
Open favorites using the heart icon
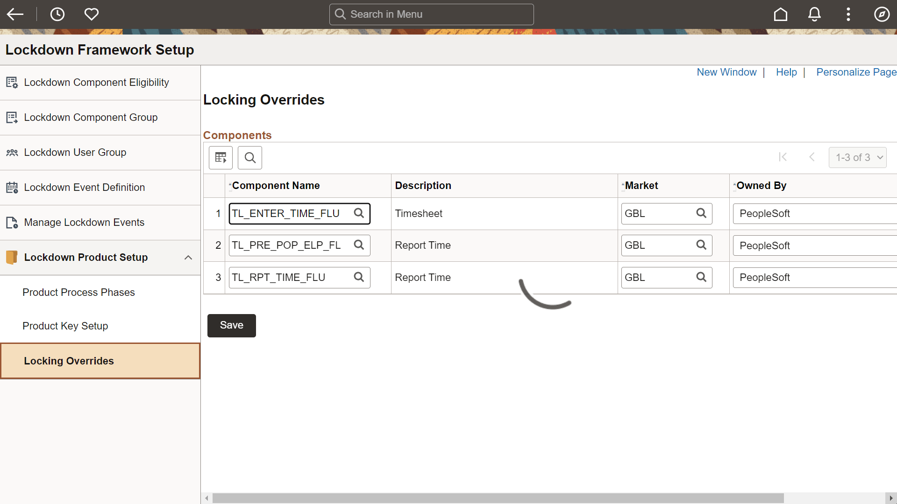[x=91, y=14]
